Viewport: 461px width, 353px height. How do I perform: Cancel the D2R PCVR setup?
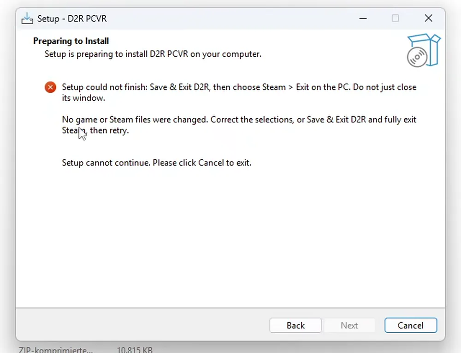point(411,325)
